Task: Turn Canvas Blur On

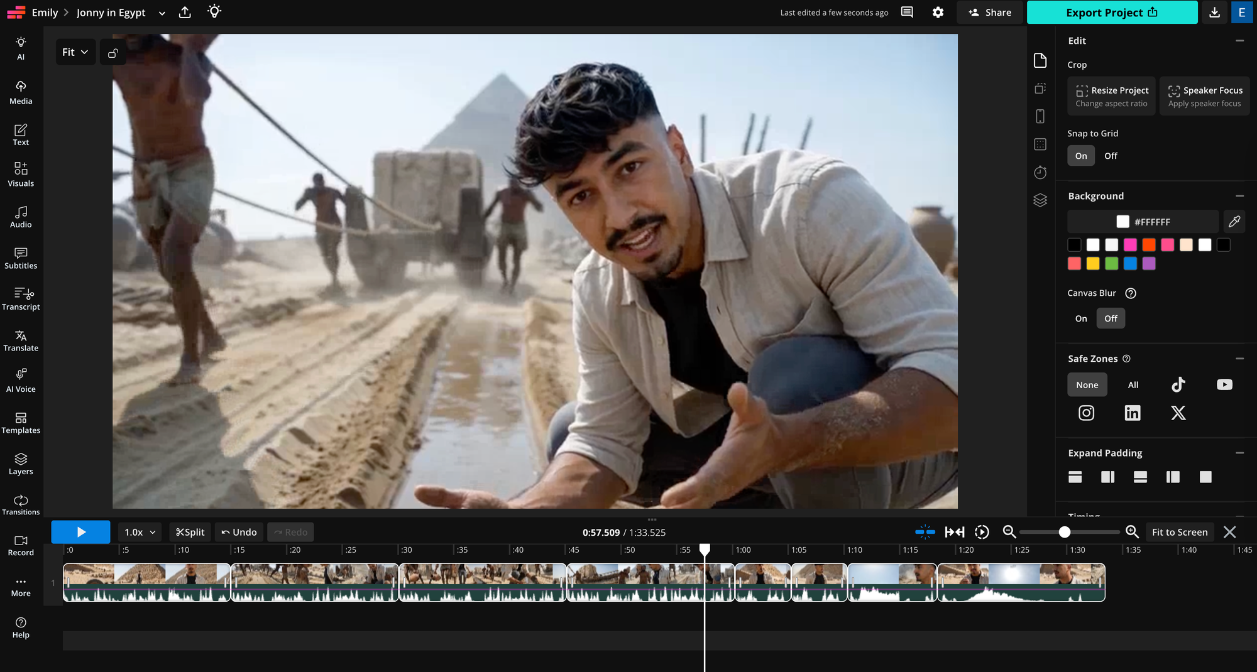Action: [x=1081, y=318]
